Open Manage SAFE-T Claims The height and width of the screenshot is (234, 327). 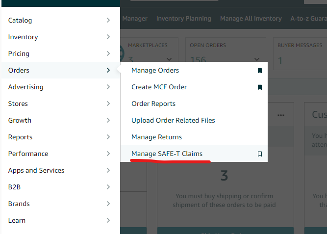[x=167, y=154]
